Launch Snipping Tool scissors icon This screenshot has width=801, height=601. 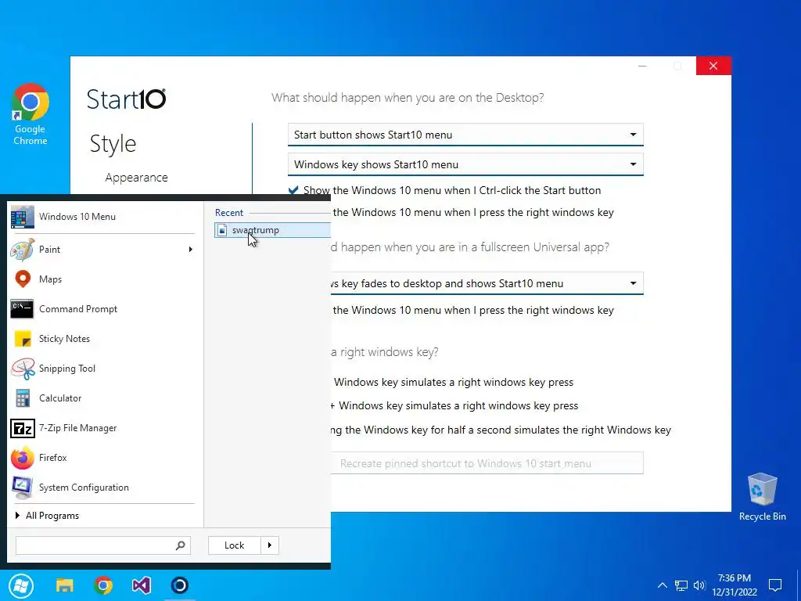23,369
